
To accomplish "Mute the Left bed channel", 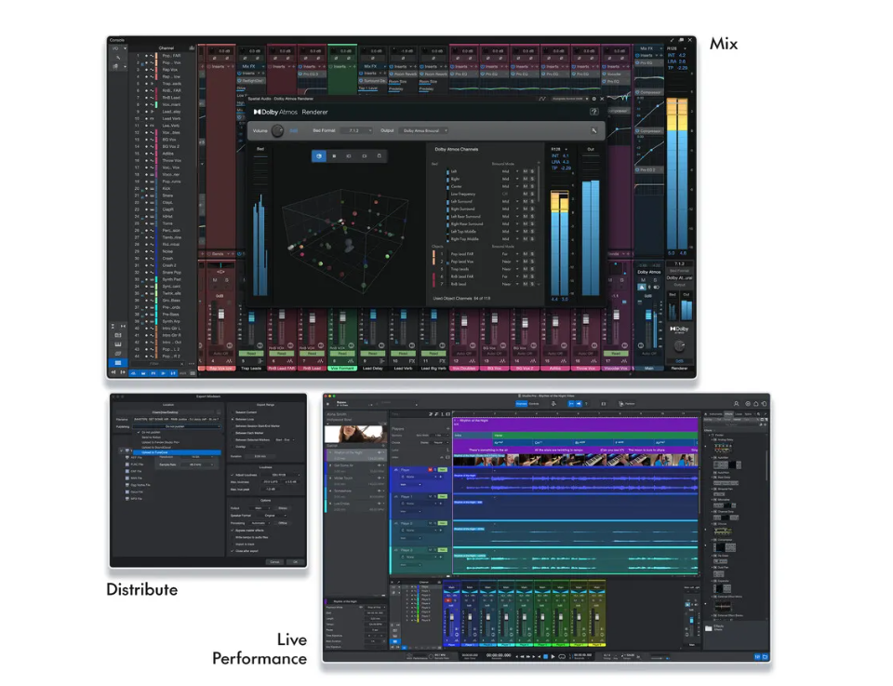I will tap(525, 171).
